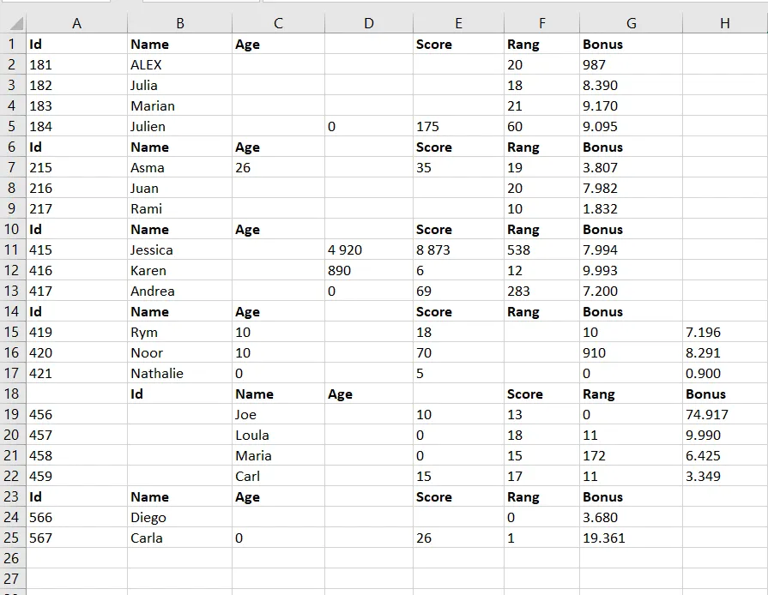Select row 26 header
This screenshot has width=768, height=595.
pyautogui.click(x=13, y=558)
